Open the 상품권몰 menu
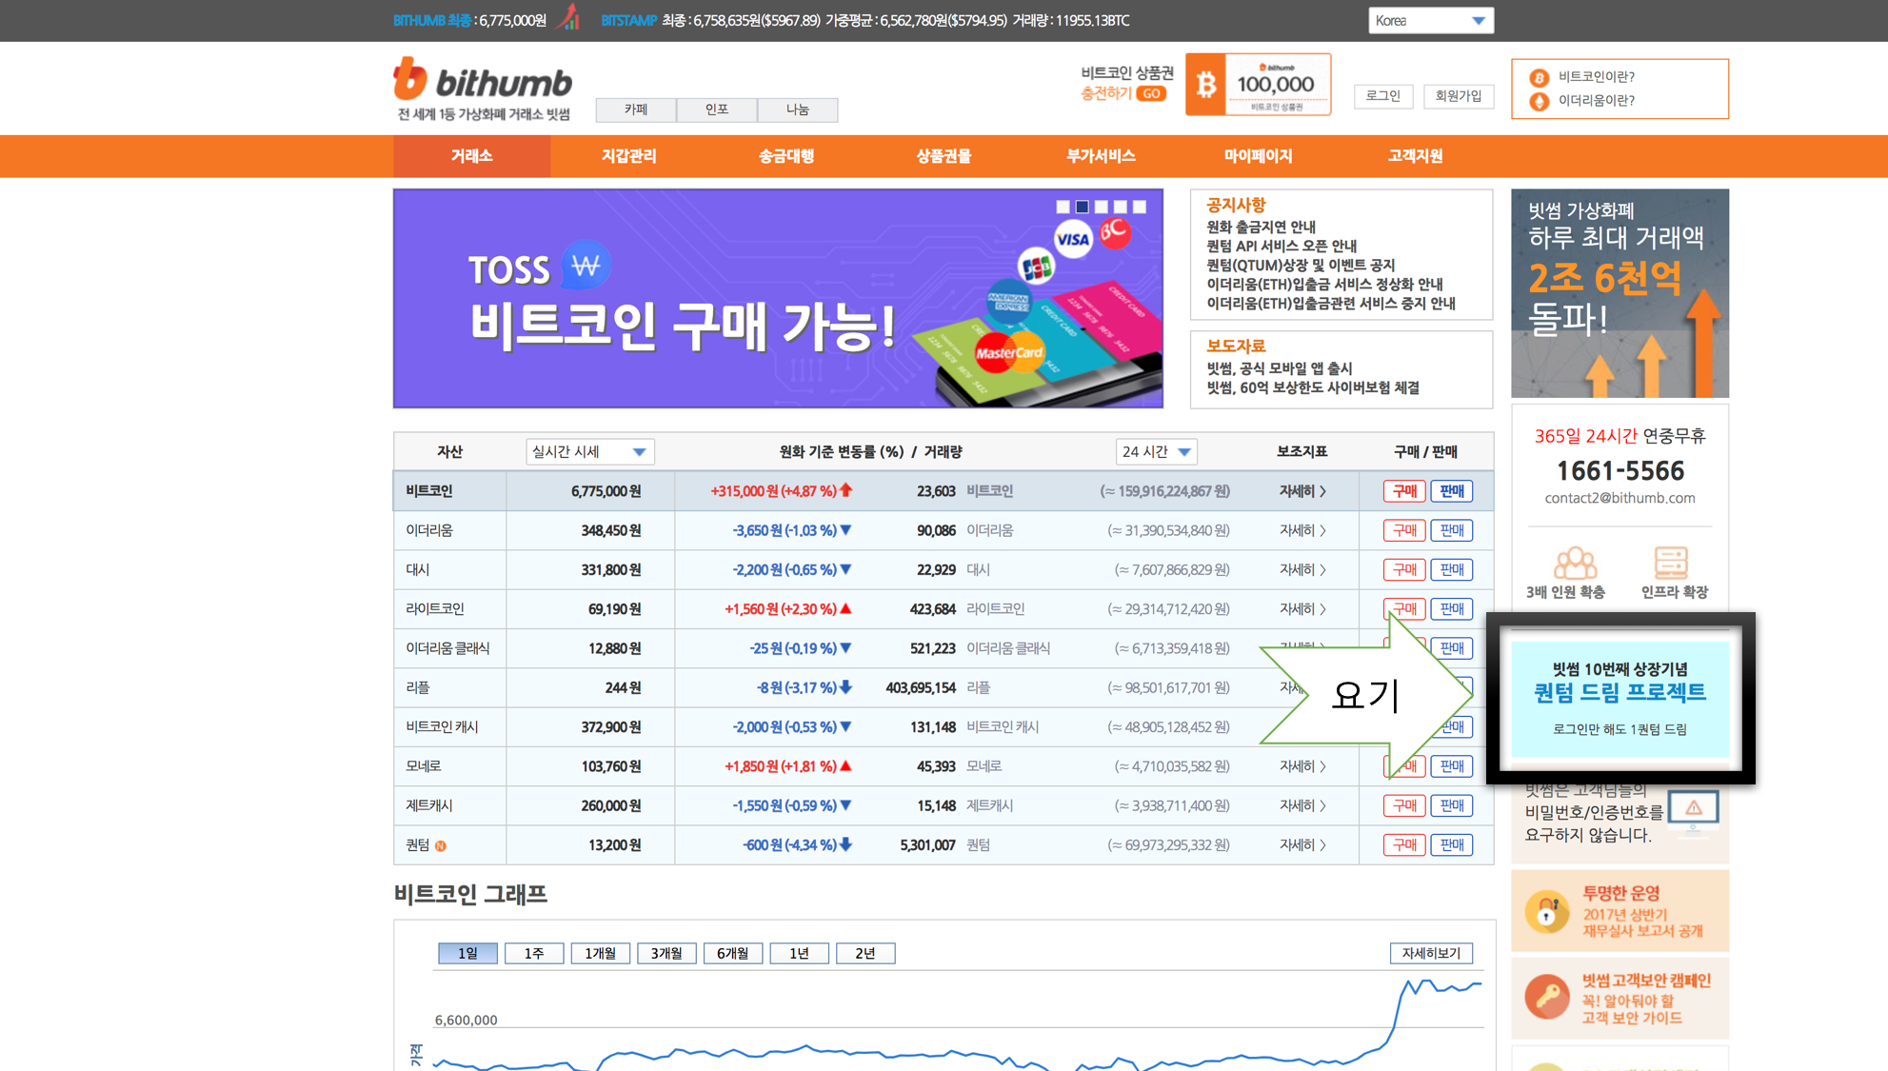Viewport: 1888px width, 1071px height. [944, 156]
